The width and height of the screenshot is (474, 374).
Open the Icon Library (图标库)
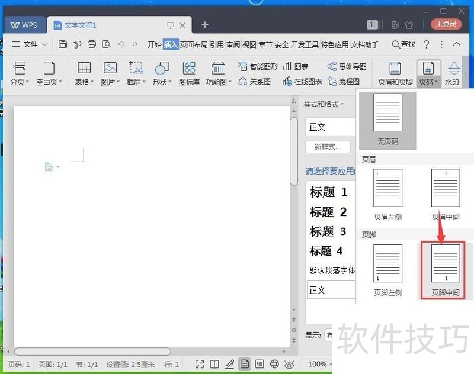(189, 73)
